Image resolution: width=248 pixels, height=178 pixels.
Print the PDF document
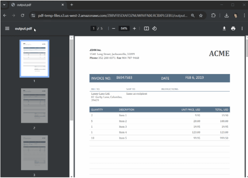tap(233, 28)
